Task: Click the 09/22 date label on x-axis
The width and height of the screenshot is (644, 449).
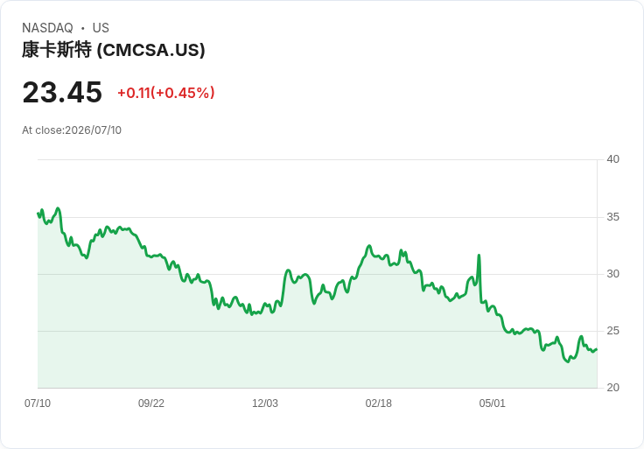Action: click(x=151, y=403)
